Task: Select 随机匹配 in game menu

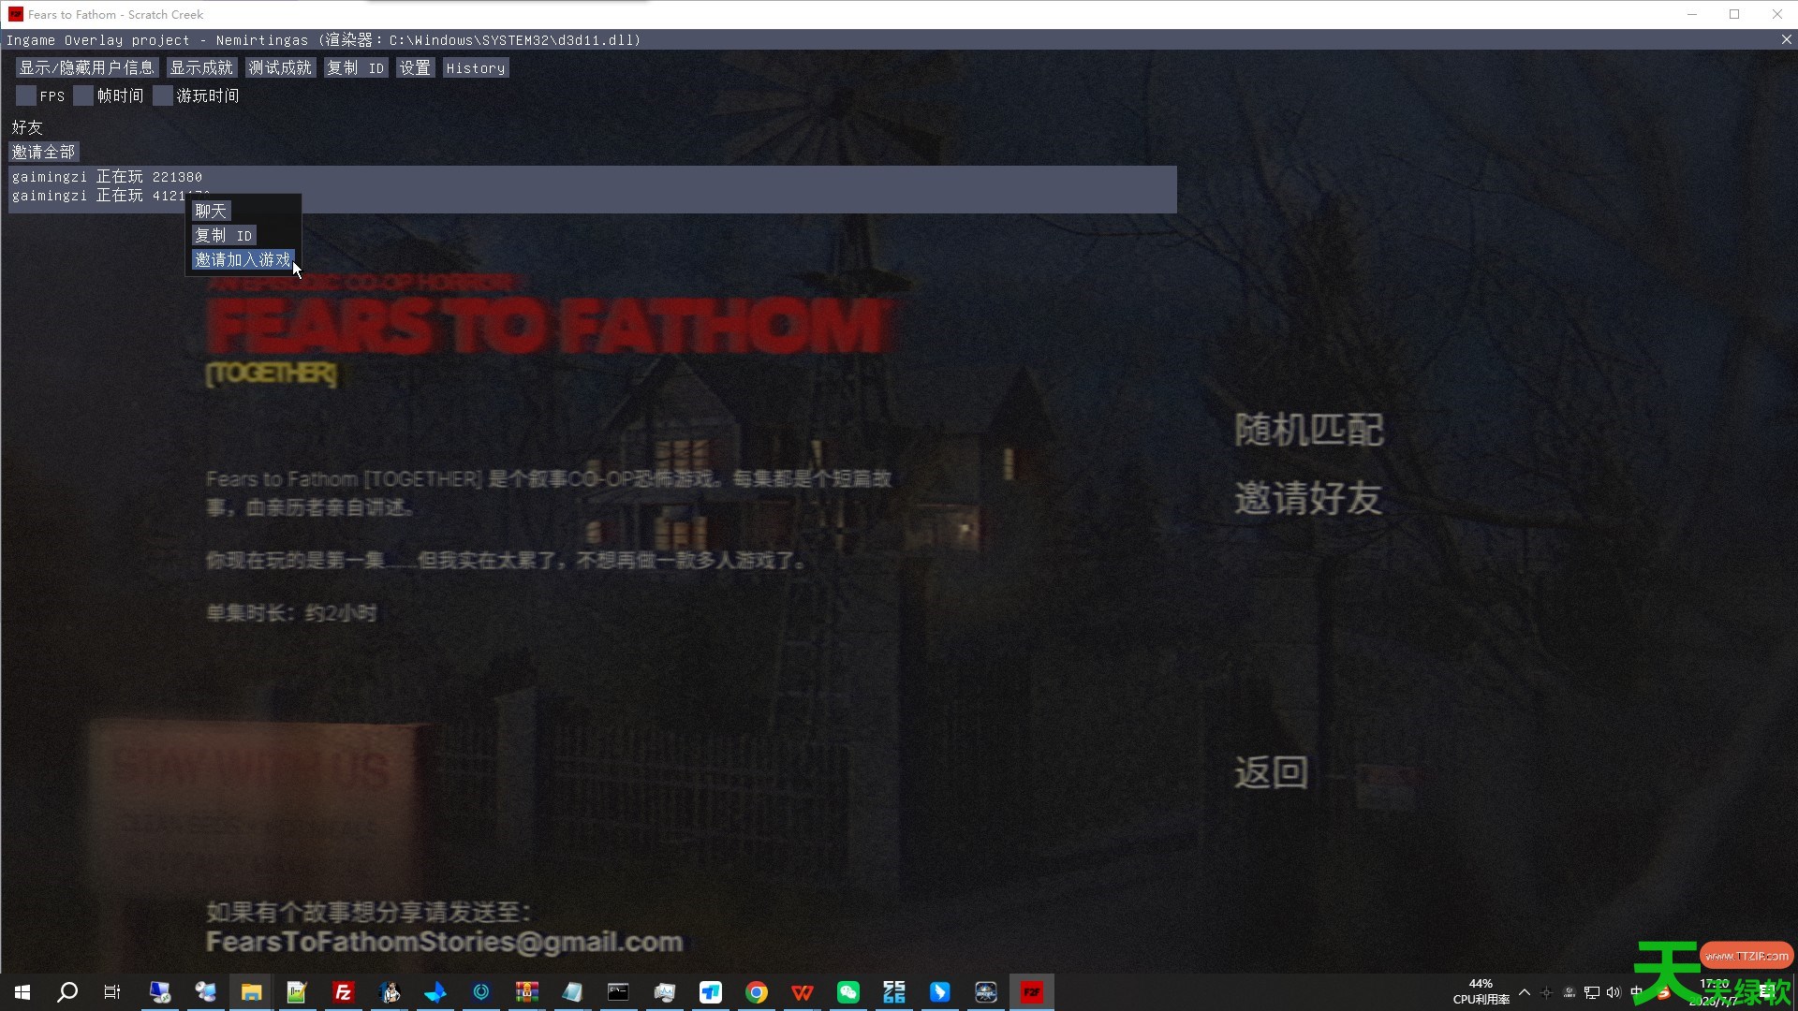Action: (1308, 430)
